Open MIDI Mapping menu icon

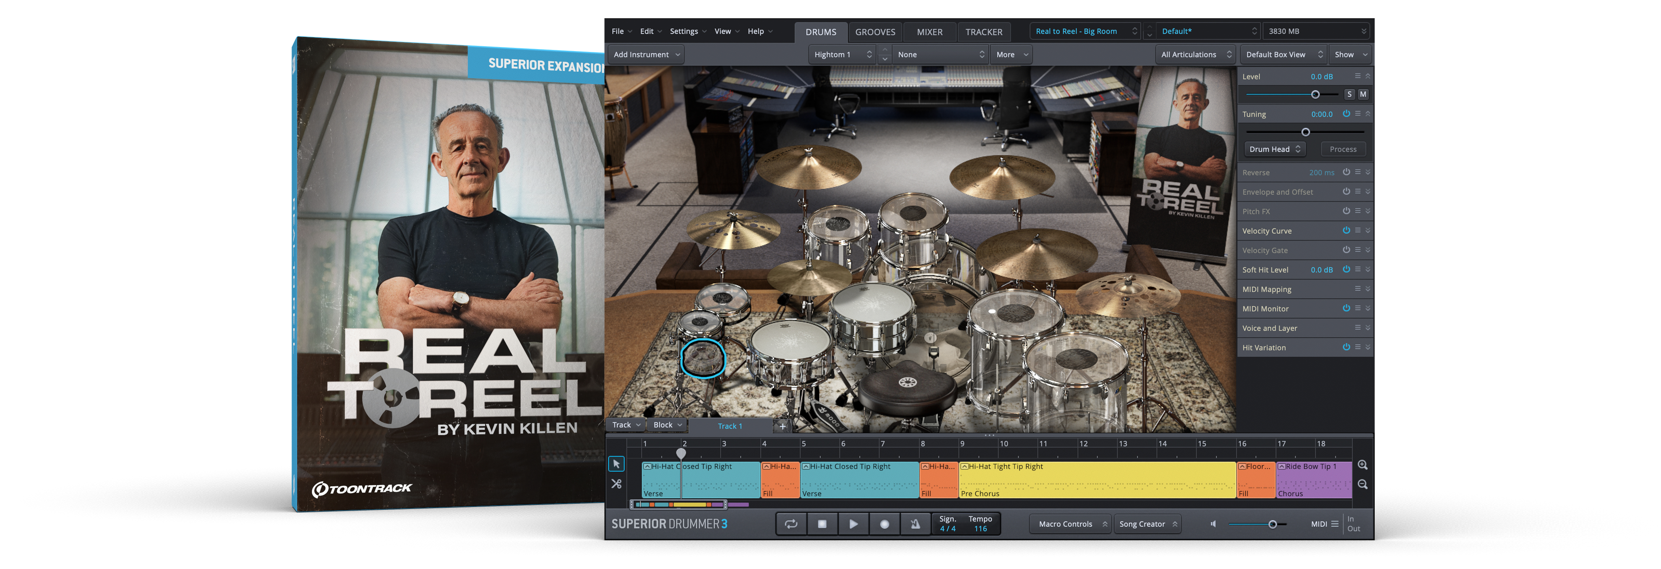(x=1357, y=289)
